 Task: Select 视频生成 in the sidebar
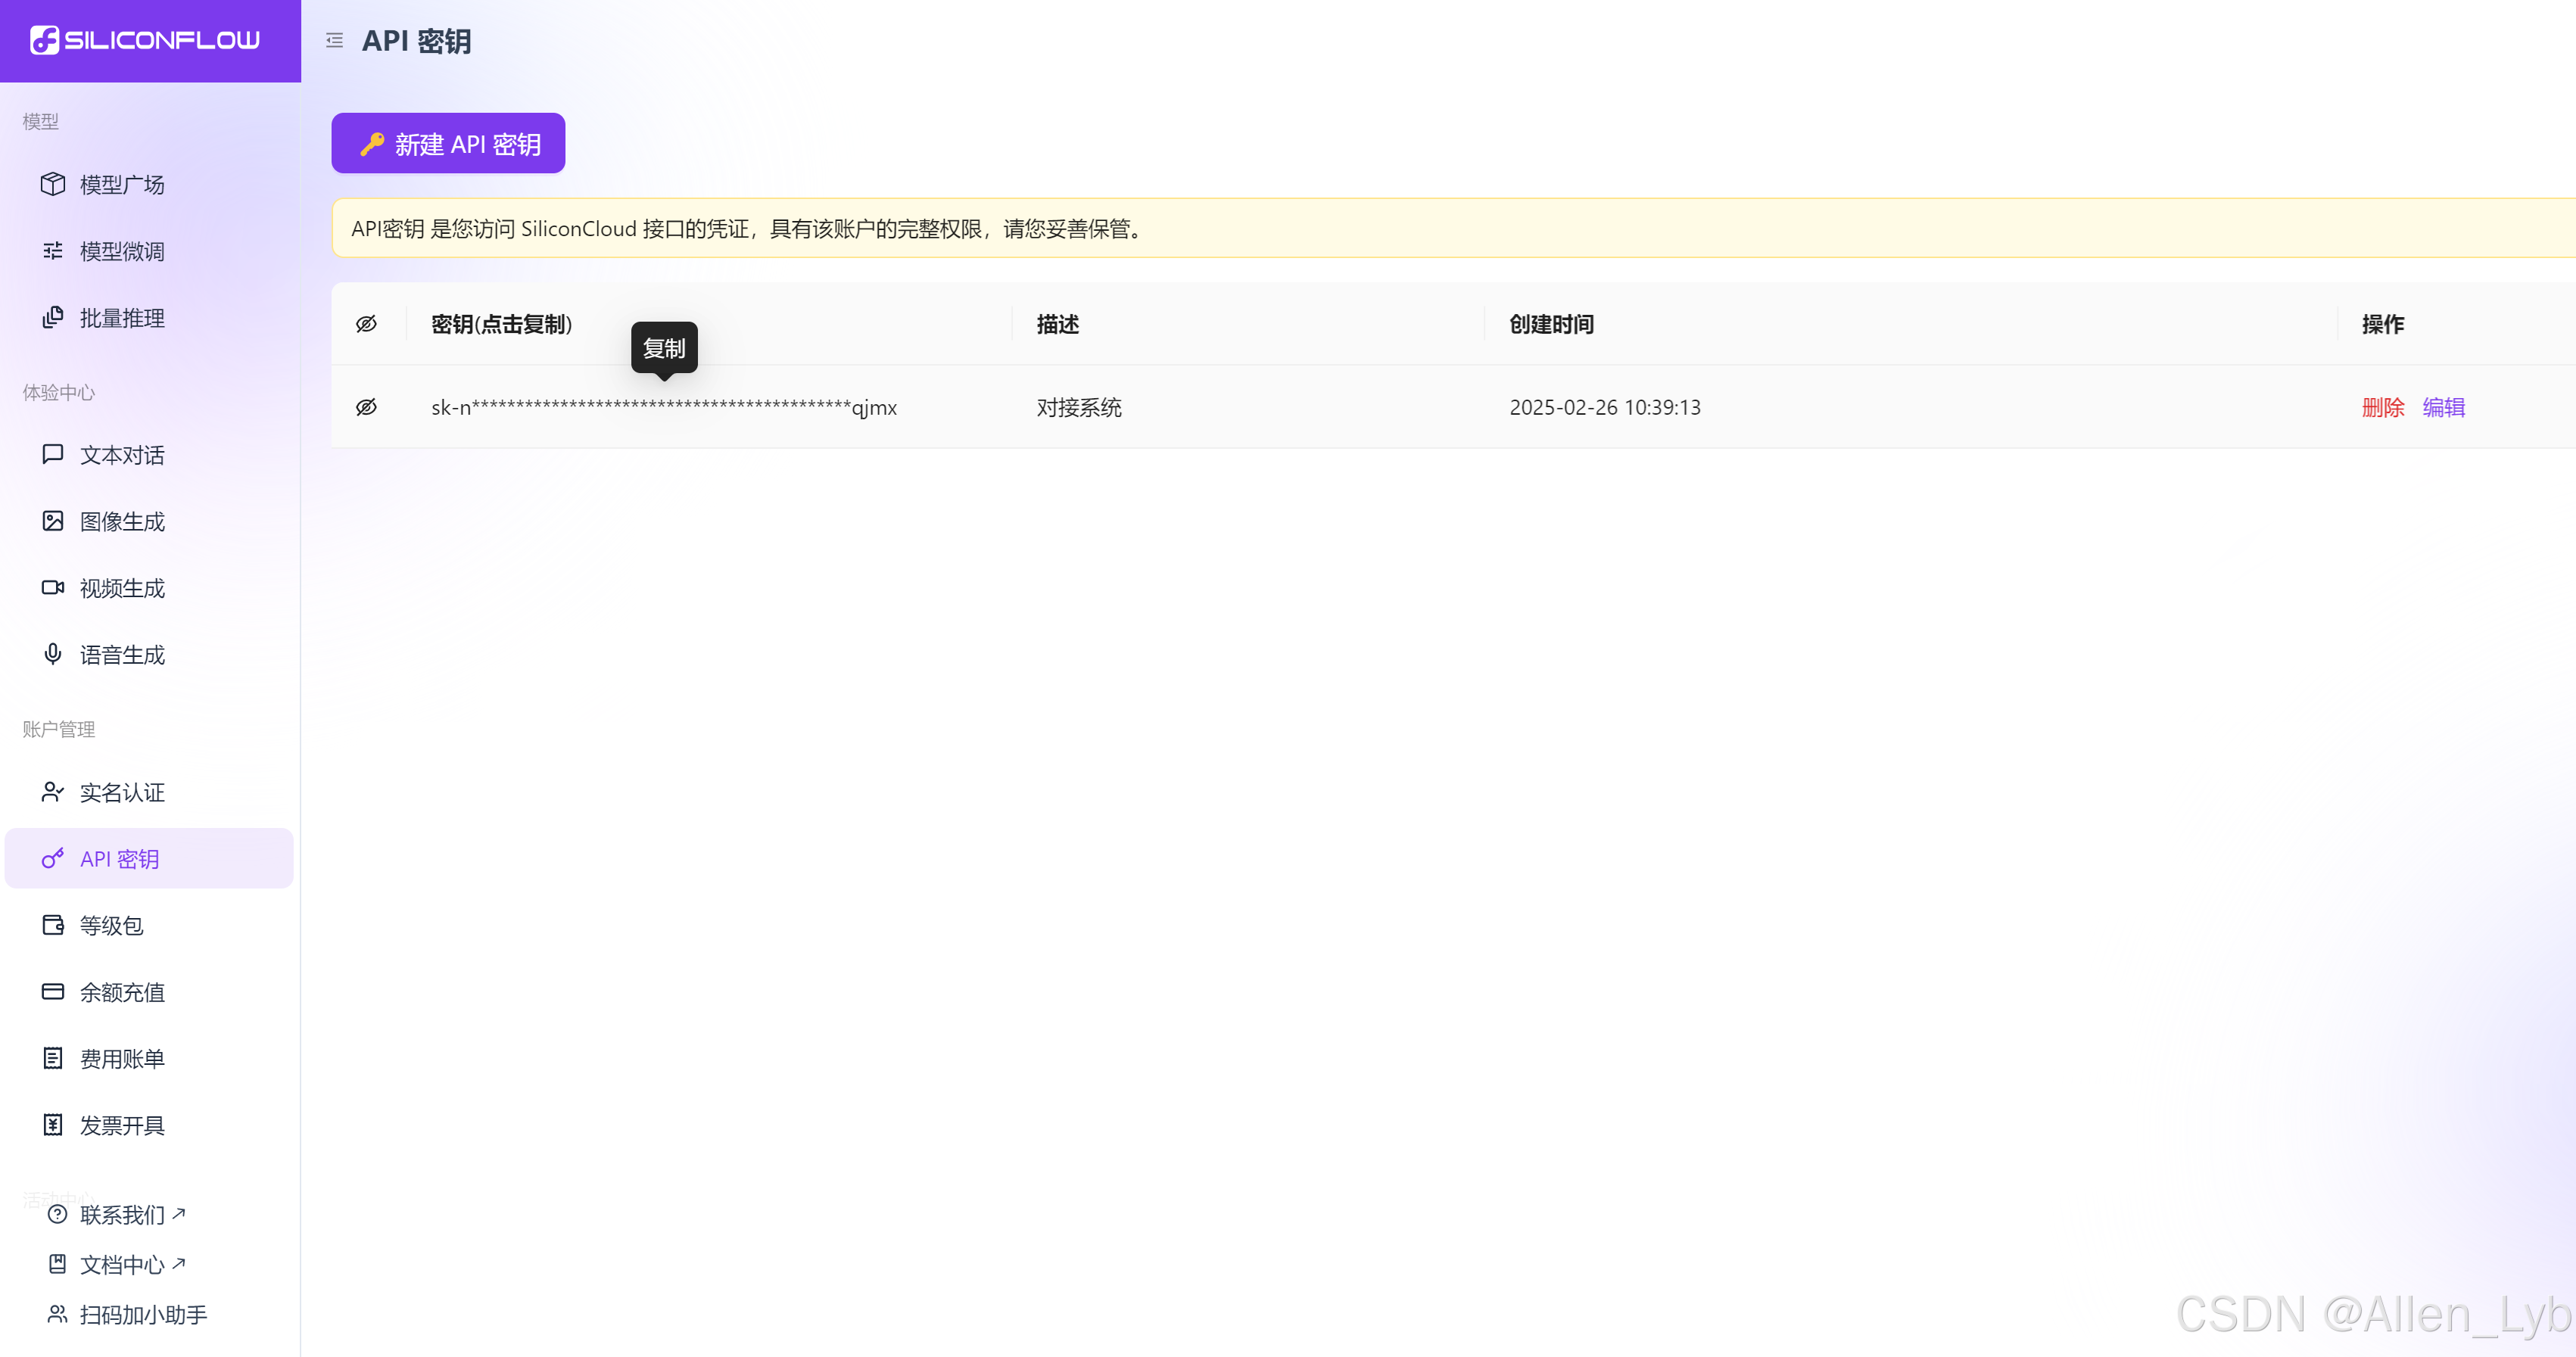coord(122,588)
